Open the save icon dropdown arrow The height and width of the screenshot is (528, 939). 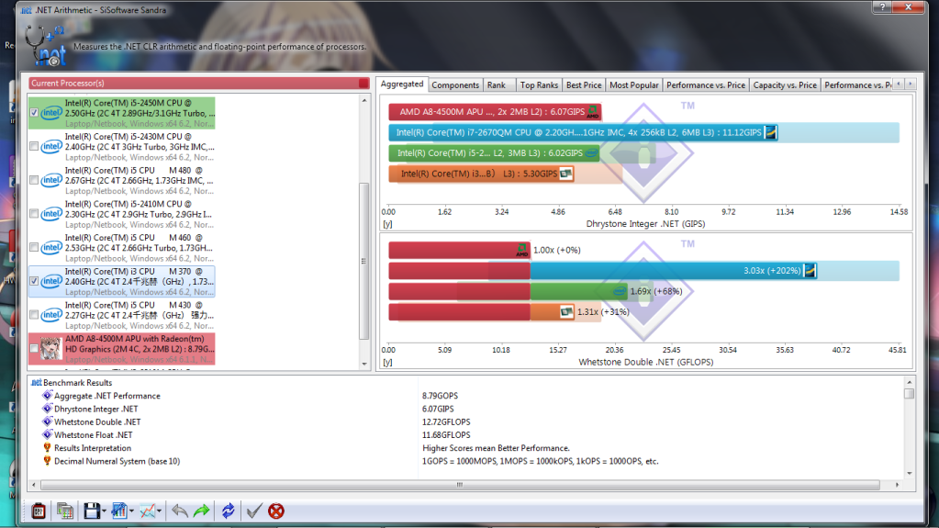(104, 511)
